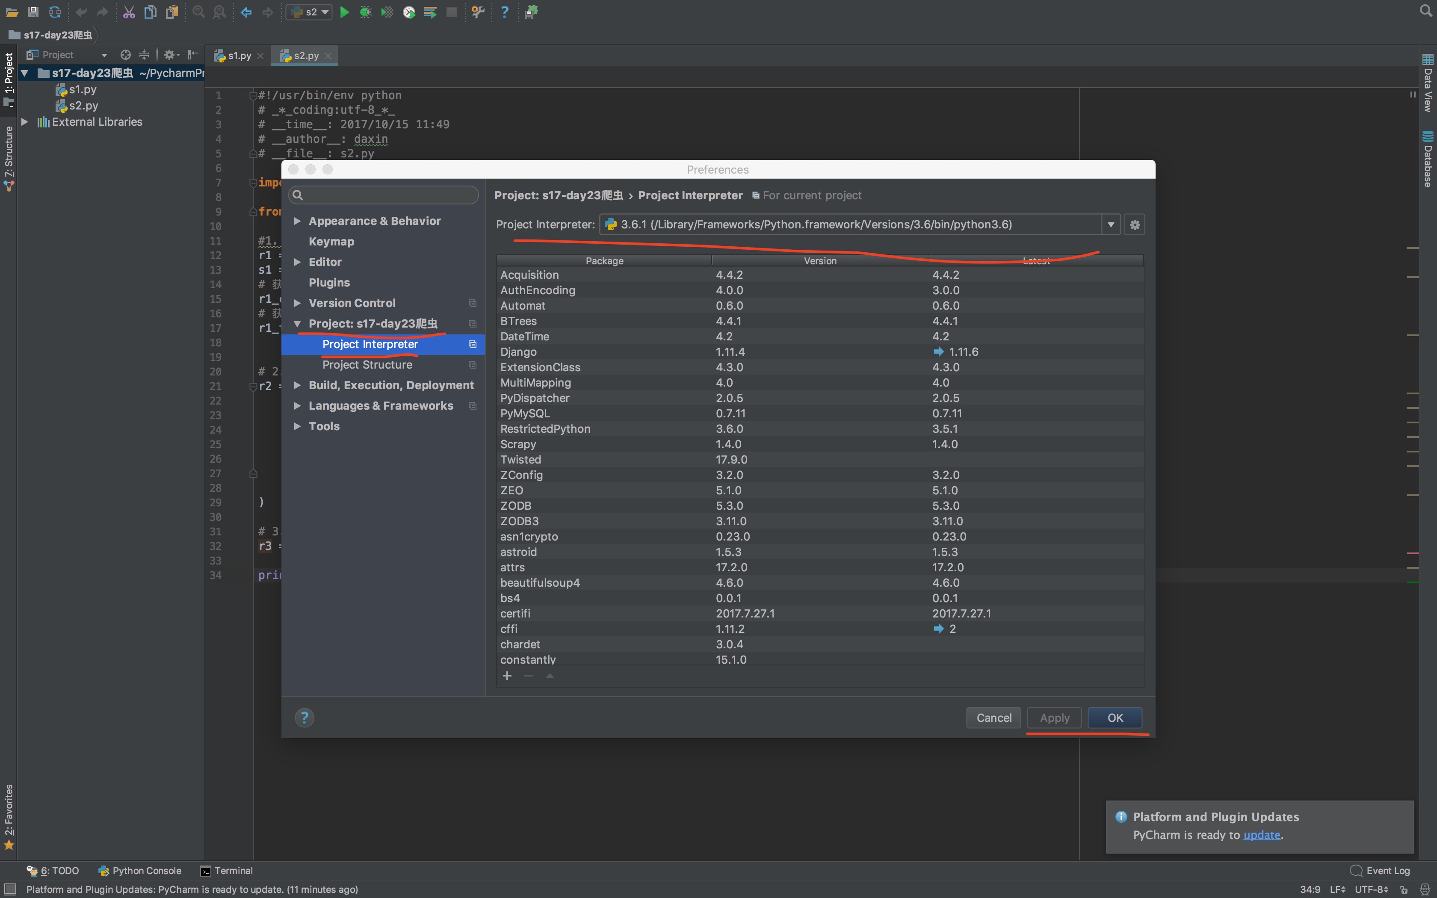Expand the Editor settings section
Image resolution: width=1437 pixels, height=898 pixels.
click(298, 262)
